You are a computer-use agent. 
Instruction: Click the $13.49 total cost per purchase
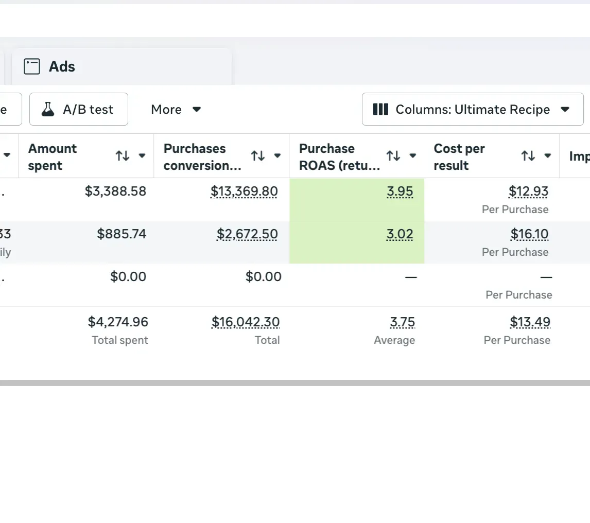pos(530,322)
